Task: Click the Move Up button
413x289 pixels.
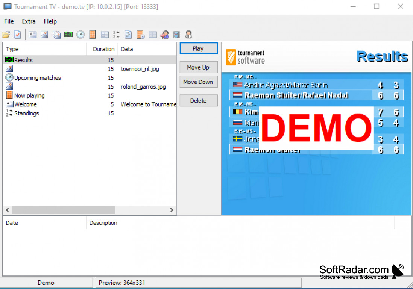Action: coord(199,67)
